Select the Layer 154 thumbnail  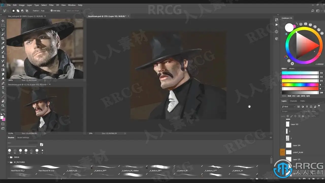click(x=289, y=145)
